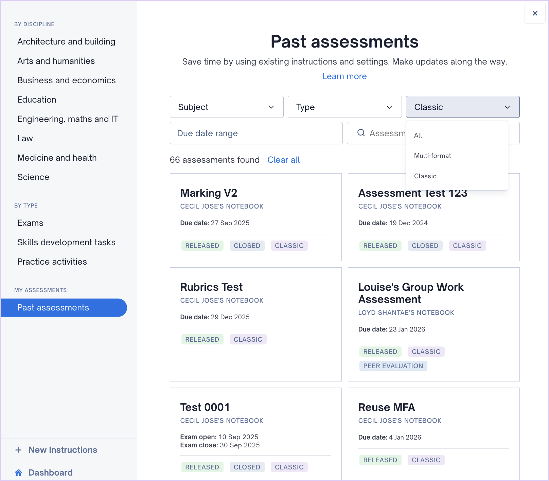
Task: Click the magnifier search icon
Action: point(361,133)
